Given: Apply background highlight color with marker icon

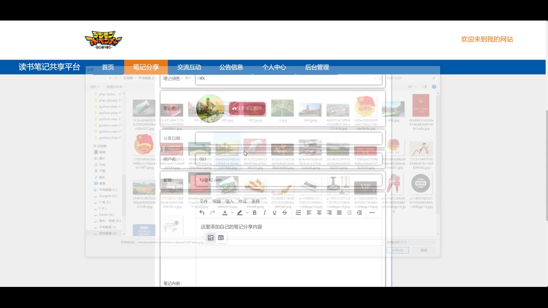Looking at the screenshot, I should tap(240, 213).
